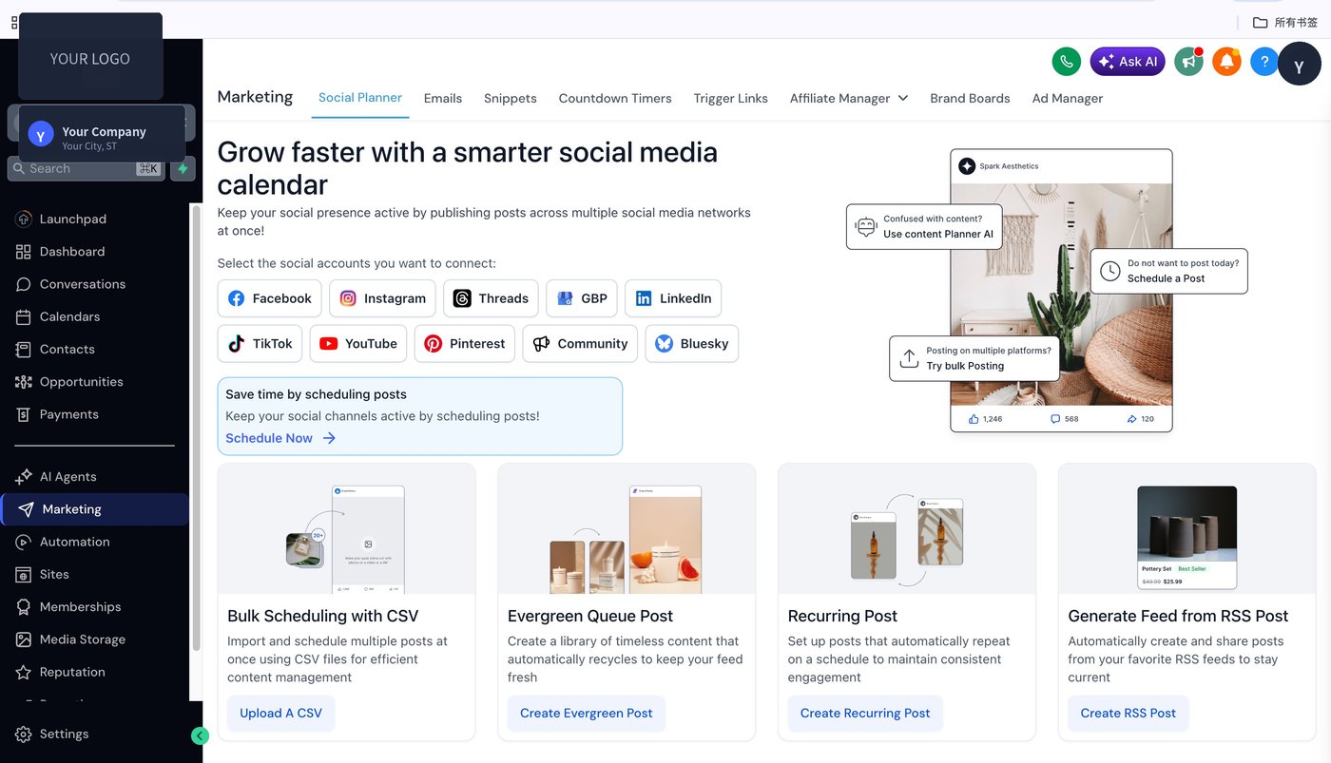Screen dimensions: 1331x763
Task: Switch to the Emails tab
Action: pos(443,98)
